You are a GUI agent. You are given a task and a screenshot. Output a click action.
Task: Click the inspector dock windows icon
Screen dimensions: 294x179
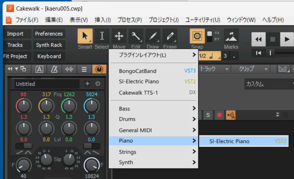(x=23, y=69)
